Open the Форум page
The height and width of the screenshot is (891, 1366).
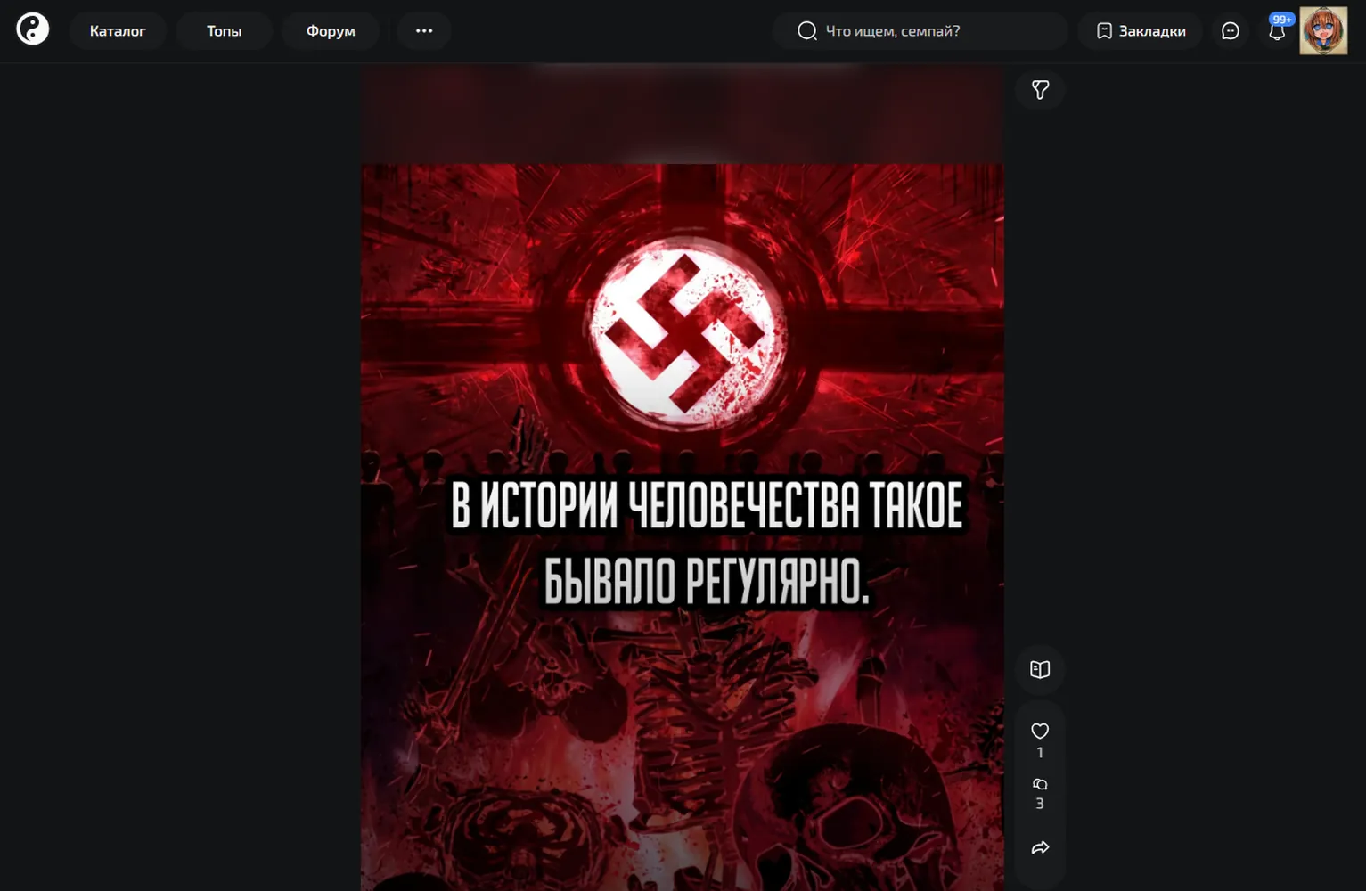(x=331, y=30)
